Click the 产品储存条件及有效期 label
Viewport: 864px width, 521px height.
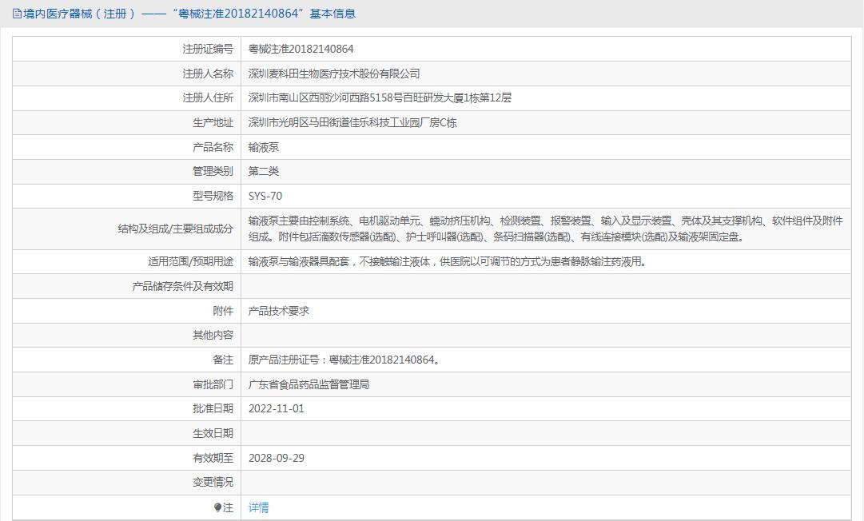182,286
